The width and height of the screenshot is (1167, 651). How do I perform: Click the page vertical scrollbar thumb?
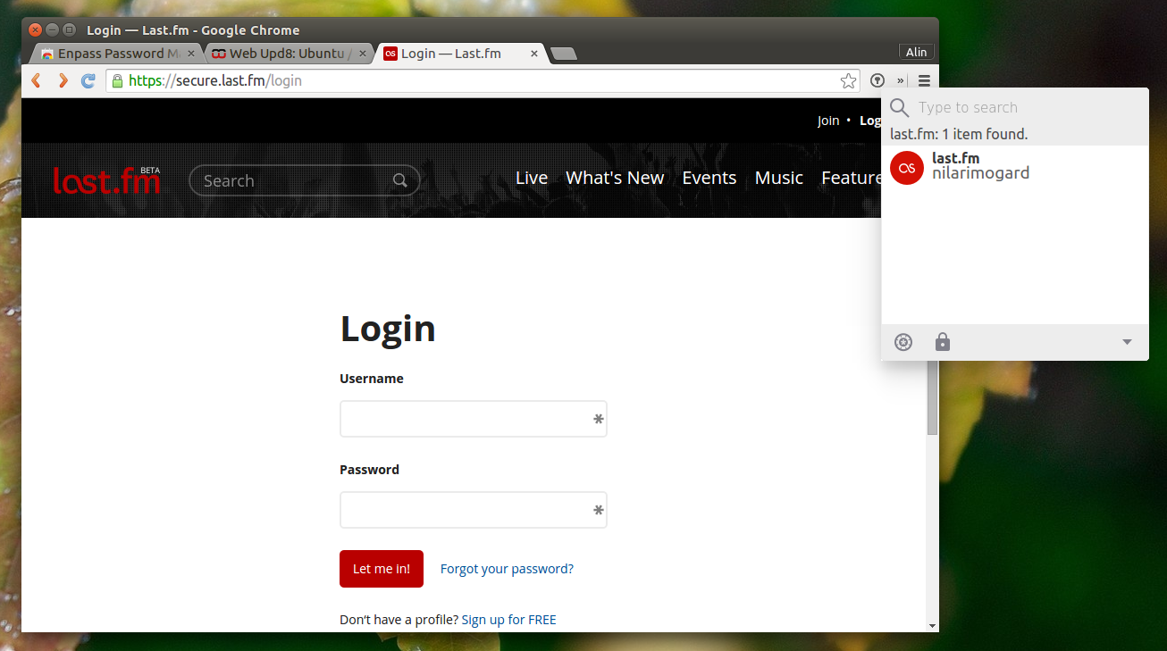932,398
